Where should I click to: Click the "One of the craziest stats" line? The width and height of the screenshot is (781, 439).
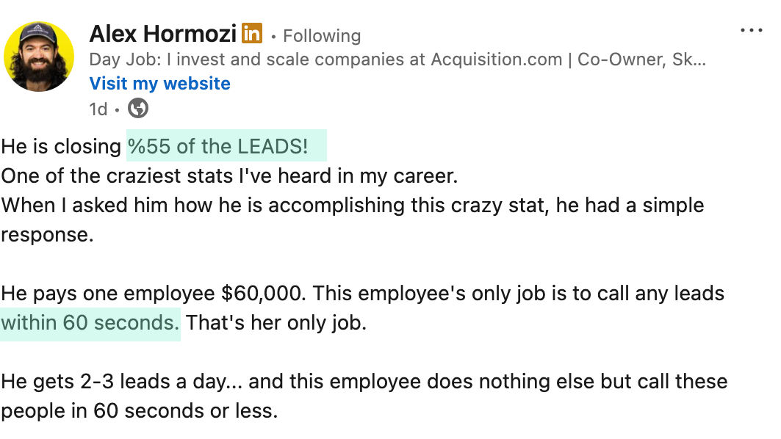pos(228,176)
